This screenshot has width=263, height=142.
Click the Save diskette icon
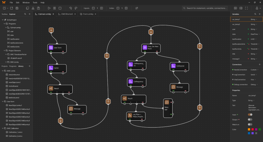[x=17, y=8]
